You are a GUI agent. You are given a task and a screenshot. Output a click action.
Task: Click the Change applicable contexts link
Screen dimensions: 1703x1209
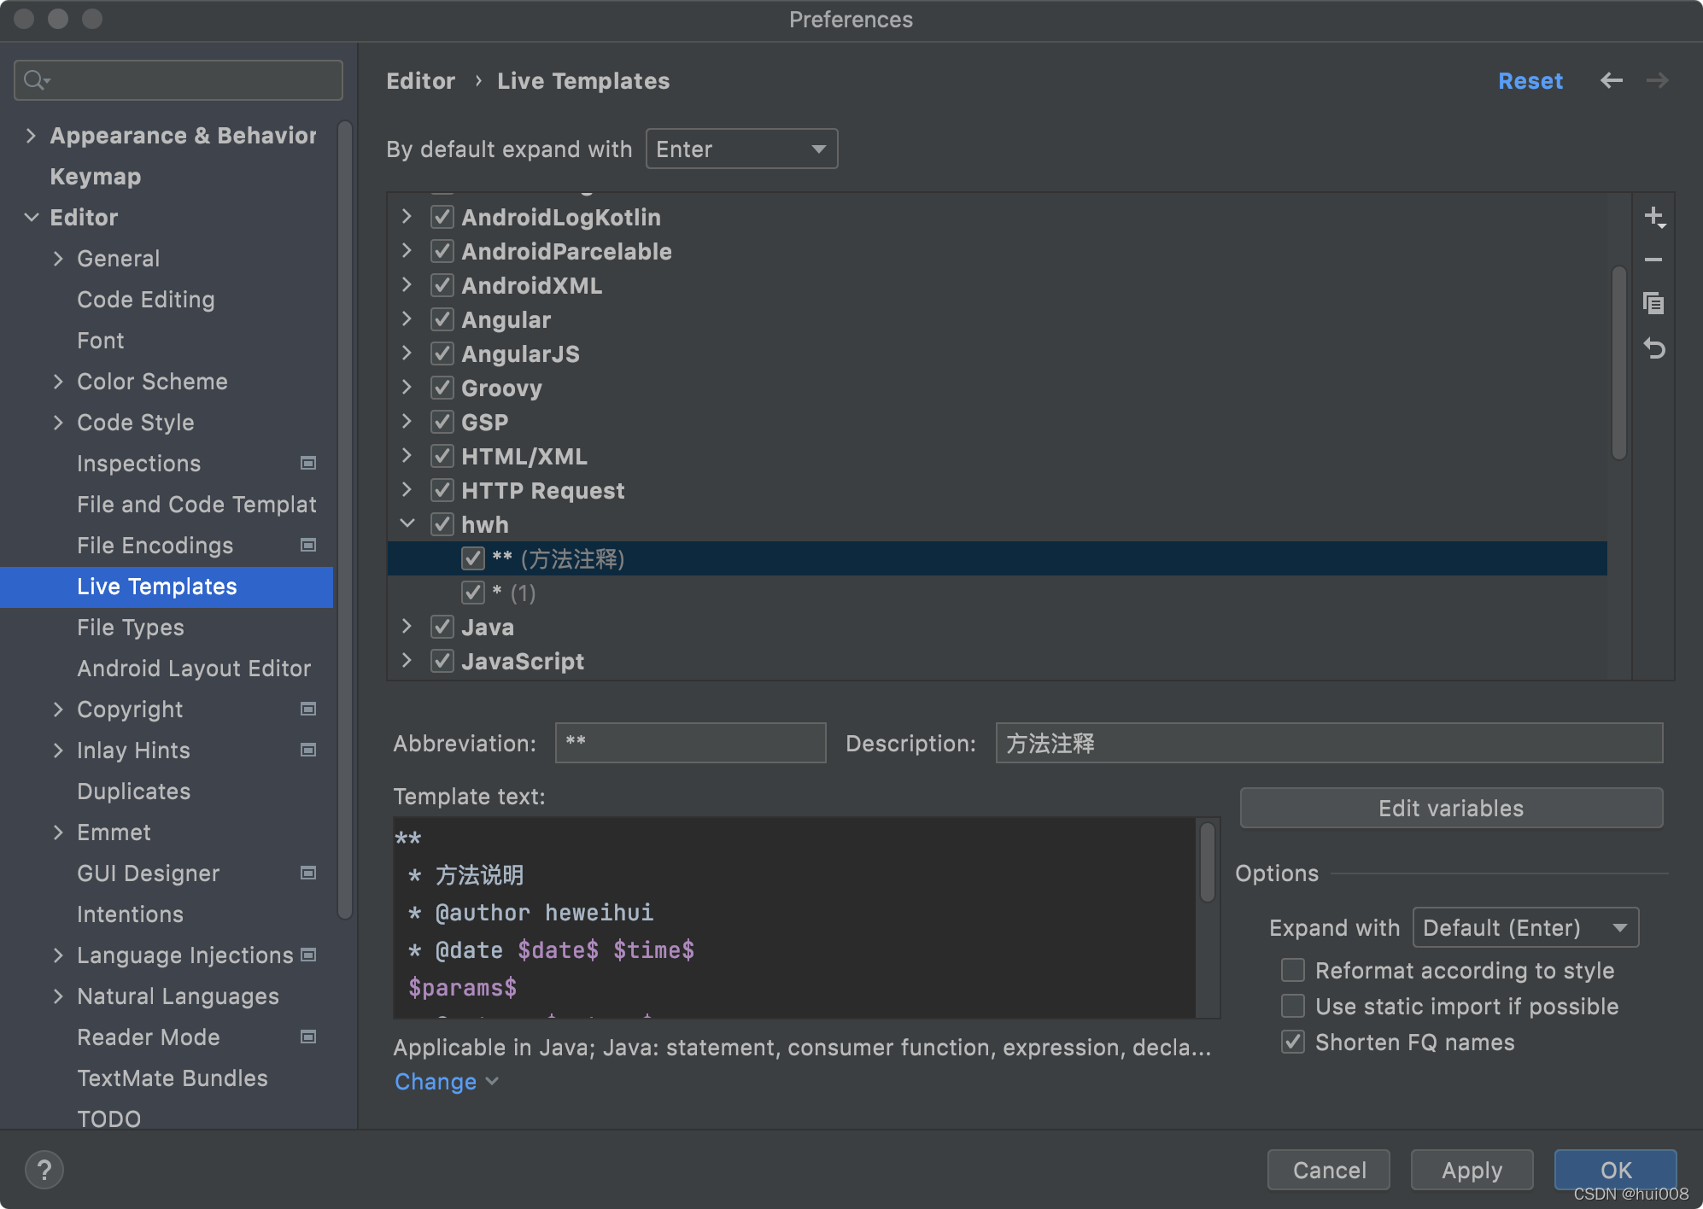click(447, 1081)
